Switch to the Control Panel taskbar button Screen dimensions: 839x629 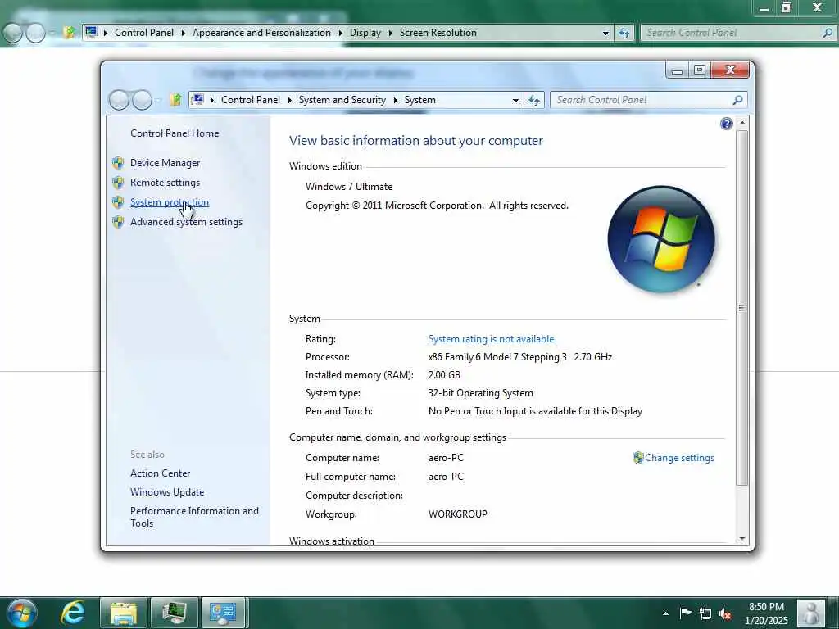pos(224,613)
